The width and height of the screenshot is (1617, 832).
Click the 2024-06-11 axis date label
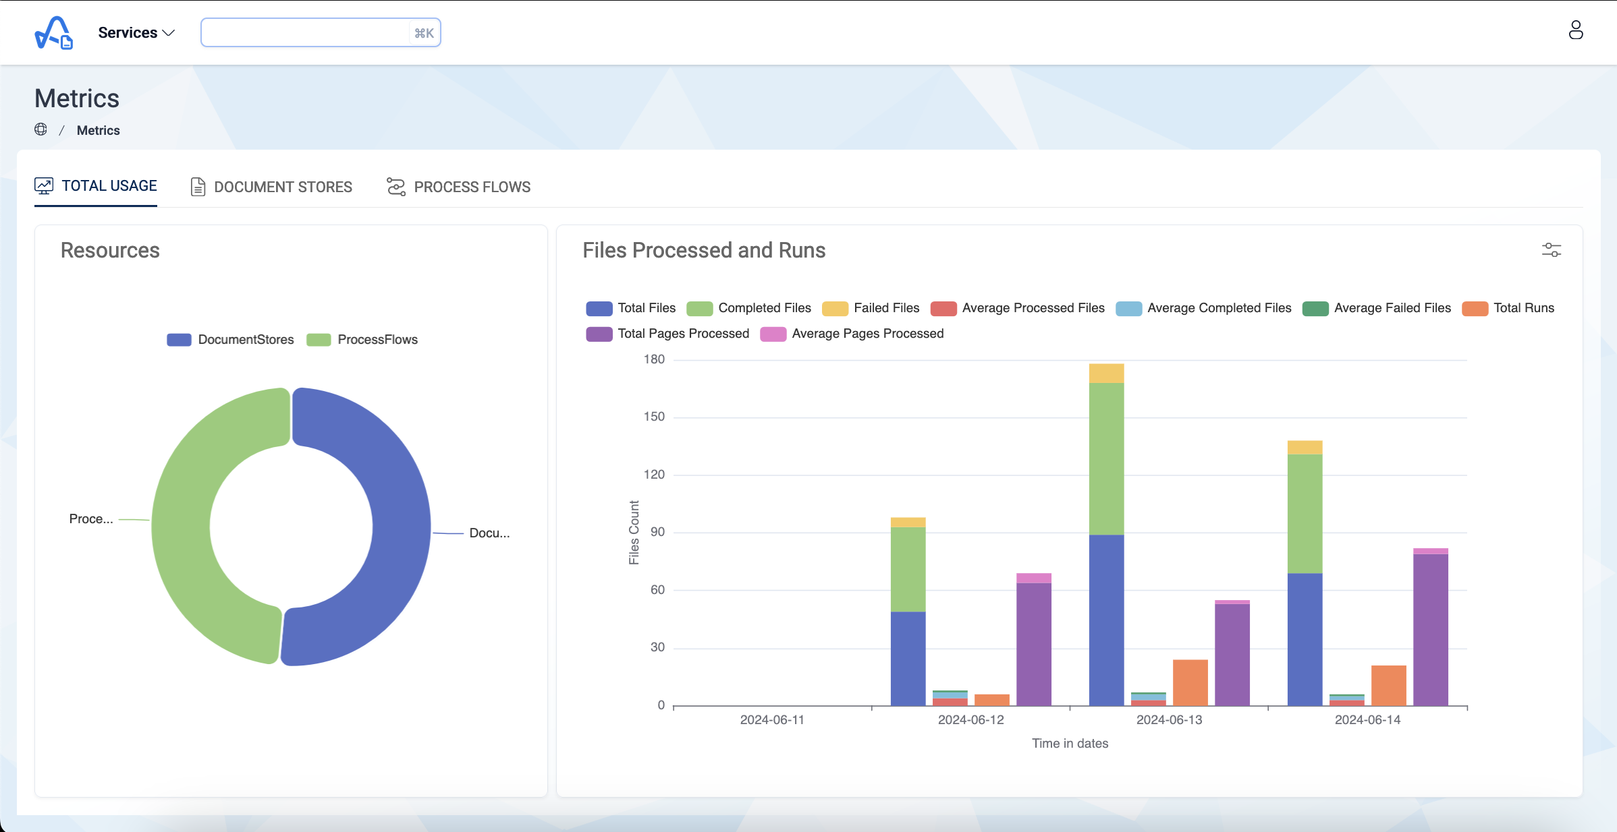[x=772, y=720]
